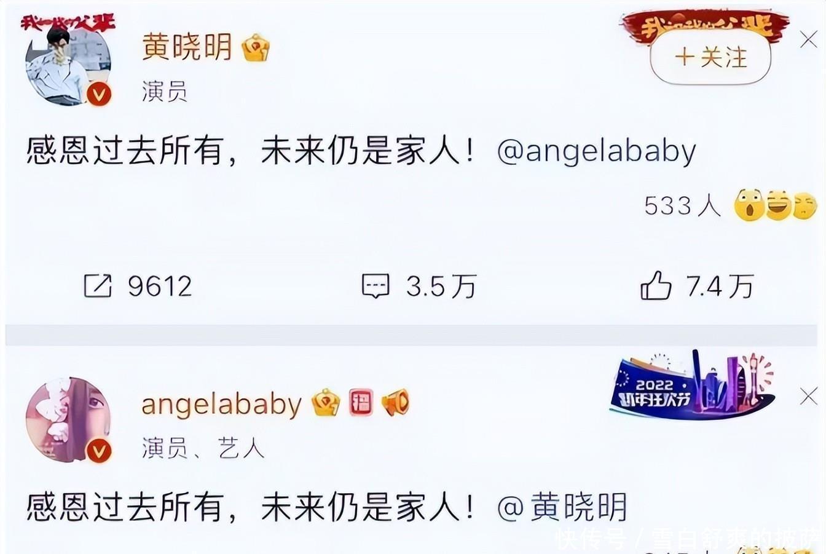Dismiss angelababy's post with X icon
The height and width of the screenshot is (554, 826).
(809, 397)
